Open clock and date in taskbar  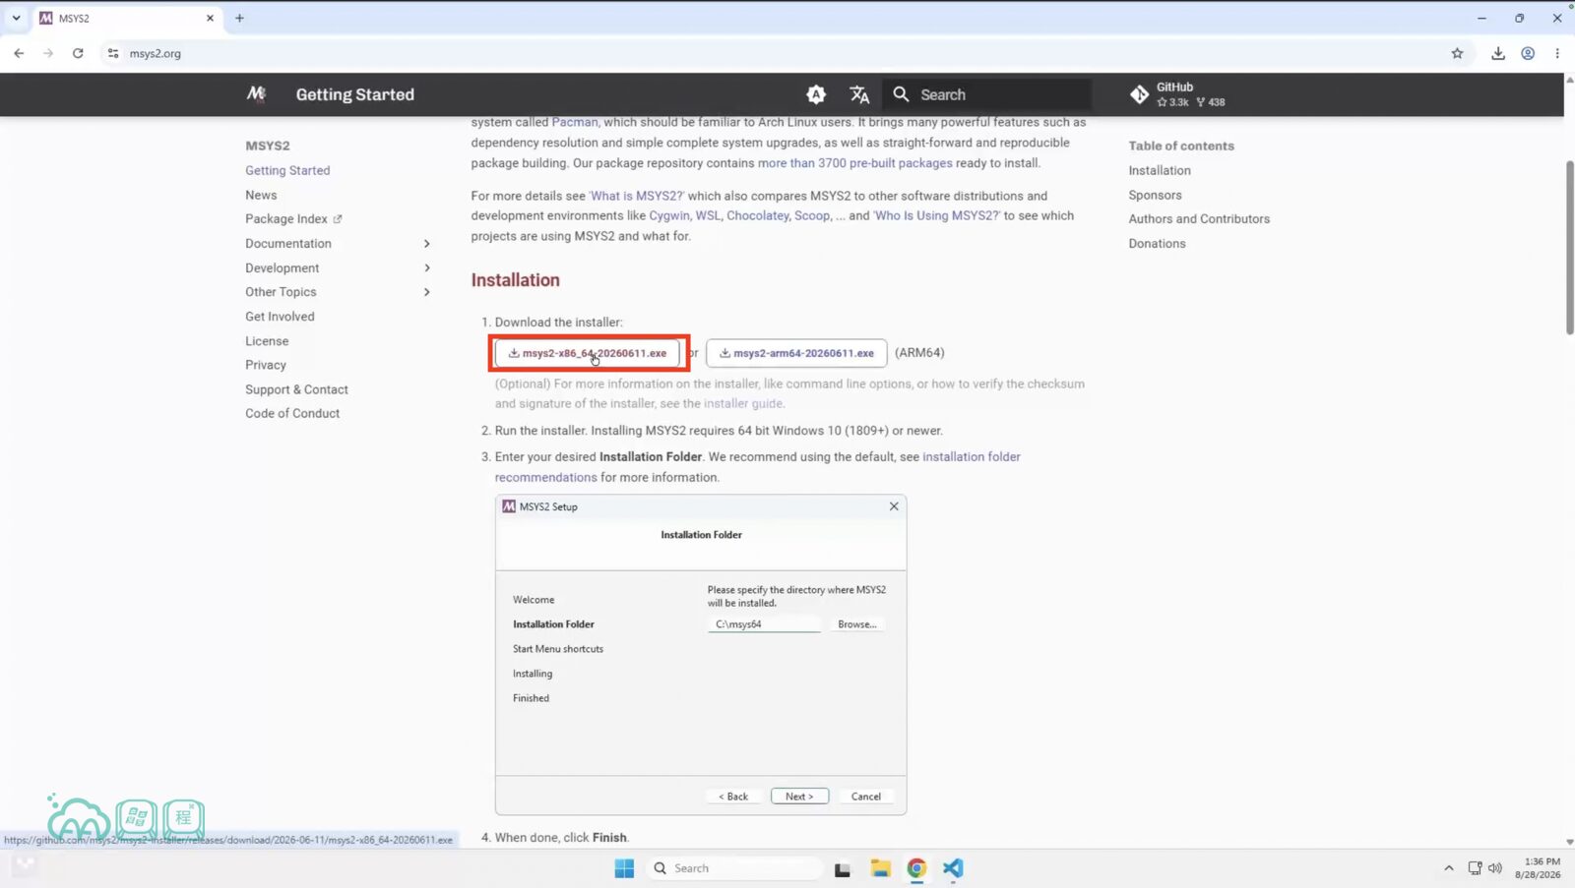click(1538, 868)
